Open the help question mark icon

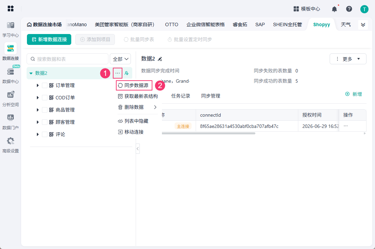click(349, 9)
